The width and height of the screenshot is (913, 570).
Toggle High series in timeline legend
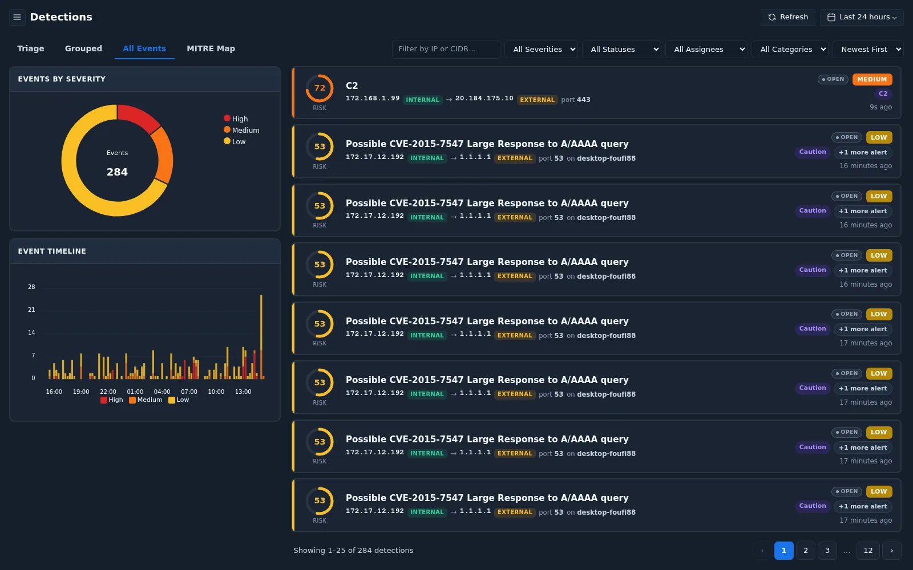click(x=112, y=400)
